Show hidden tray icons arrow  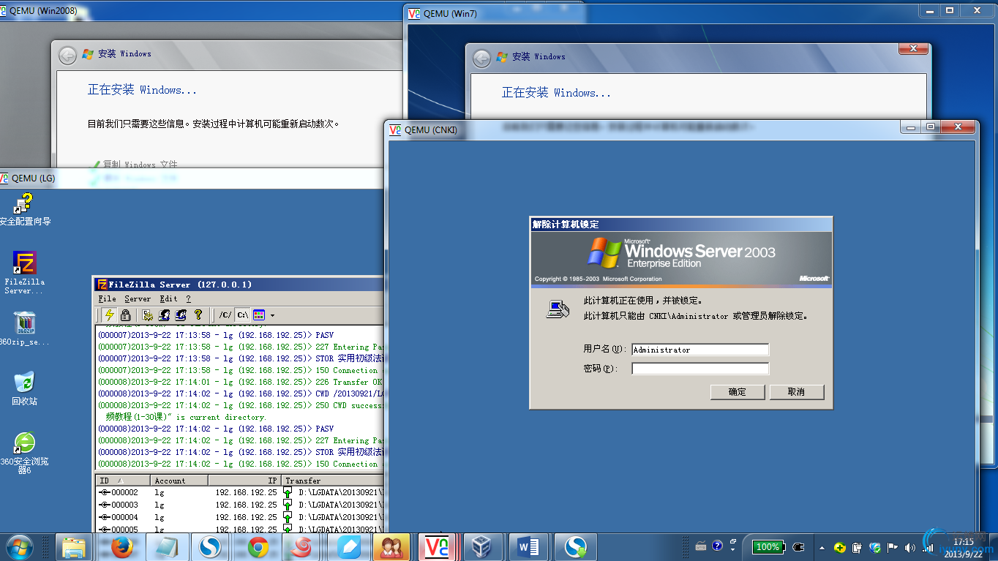tap(822, 547)
